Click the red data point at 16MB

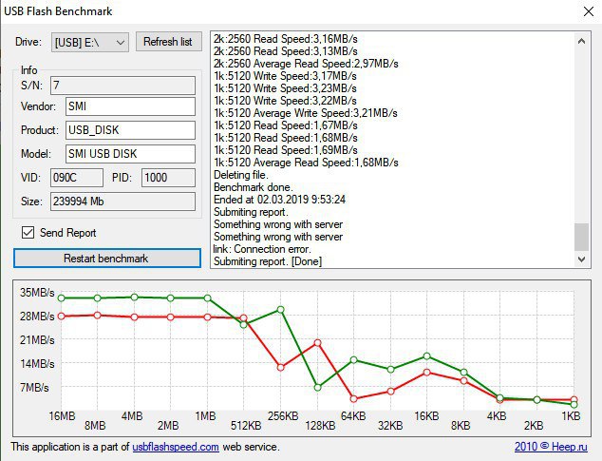(61, 317)
